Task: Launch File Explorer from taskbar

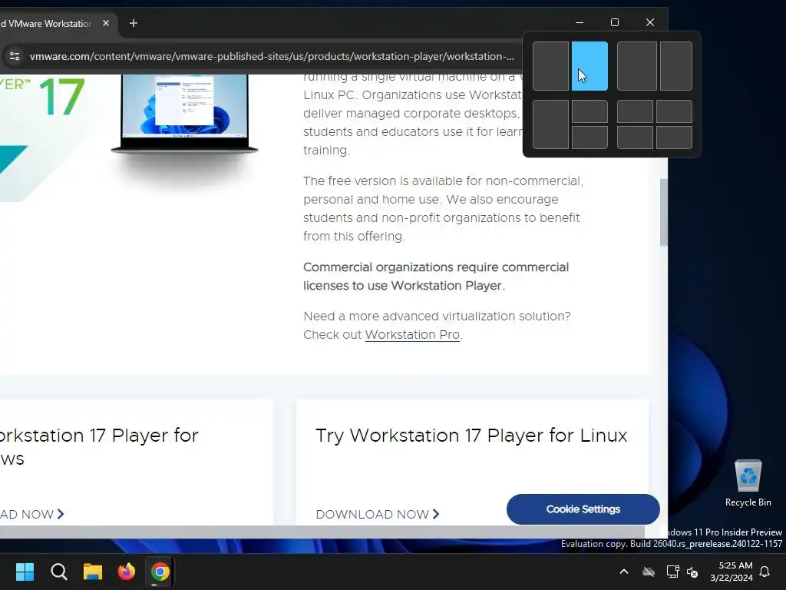Action: (x=93, y=572)
